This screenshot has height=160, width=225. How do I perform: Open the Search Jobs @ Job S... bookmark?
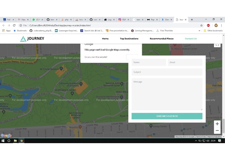[x=92, y=30]
